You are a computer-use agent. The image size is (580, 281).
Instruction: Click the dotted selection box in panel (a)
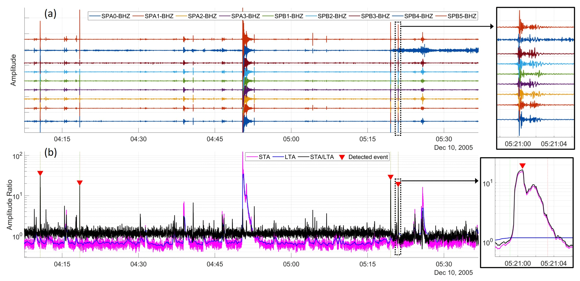click(x=398, y=79)
